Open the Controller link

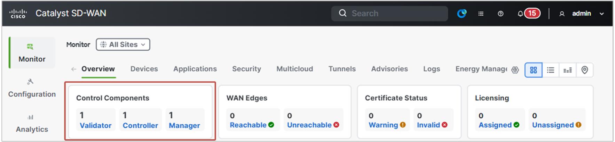pyautogui.click(x=140, y=126)
